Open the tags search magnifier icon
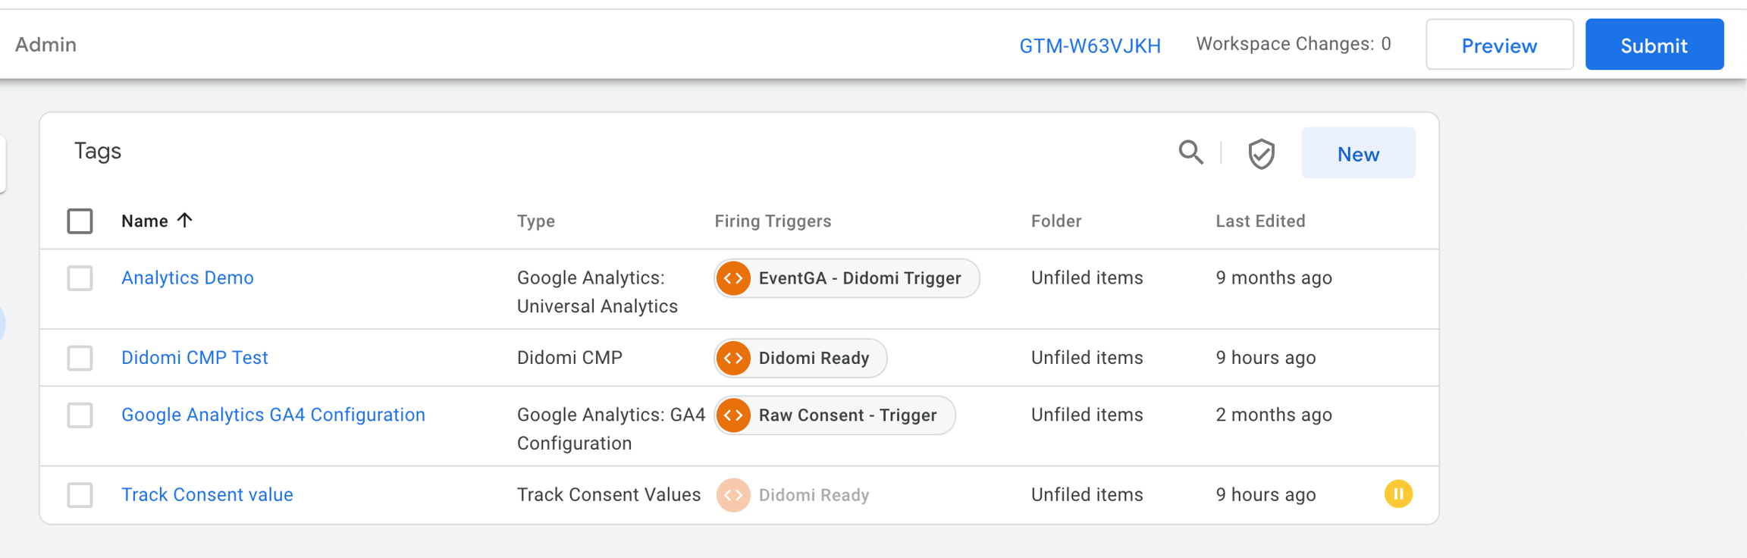 coord(1190,152)
